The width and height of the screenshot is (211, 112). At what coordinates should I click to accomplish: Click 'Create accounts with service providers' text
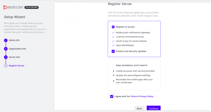135,71
